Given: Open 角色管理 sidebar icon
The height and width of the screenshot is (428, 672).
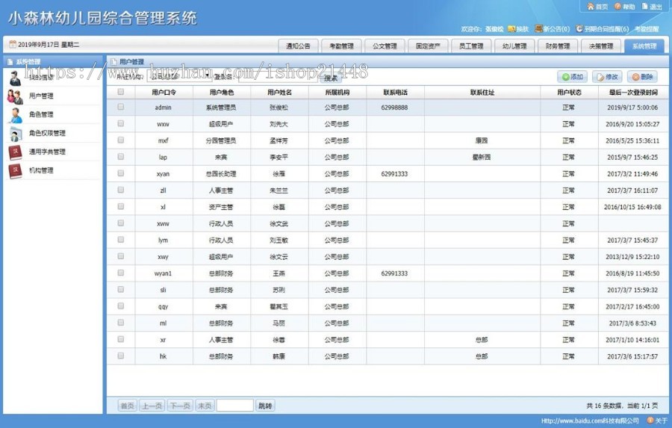Looking at the screenshot, I should pos(15,115).
